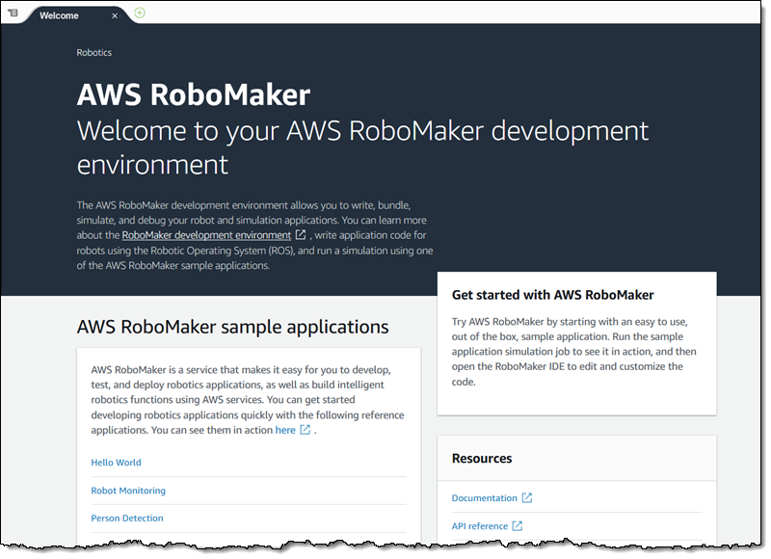Select the Welcome tab
The image size is (771, 559).
[60, 15]
